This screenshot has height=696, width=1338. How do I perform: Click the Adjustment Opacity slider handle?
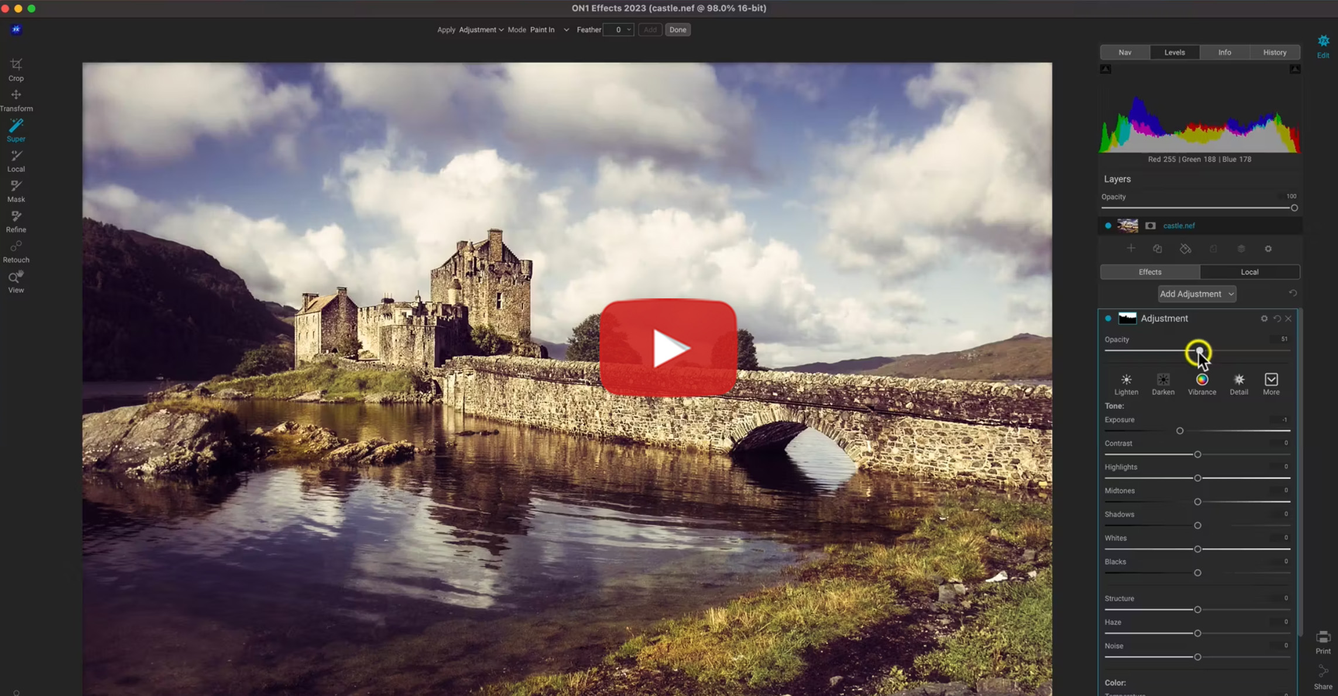tap(1199, 351)
